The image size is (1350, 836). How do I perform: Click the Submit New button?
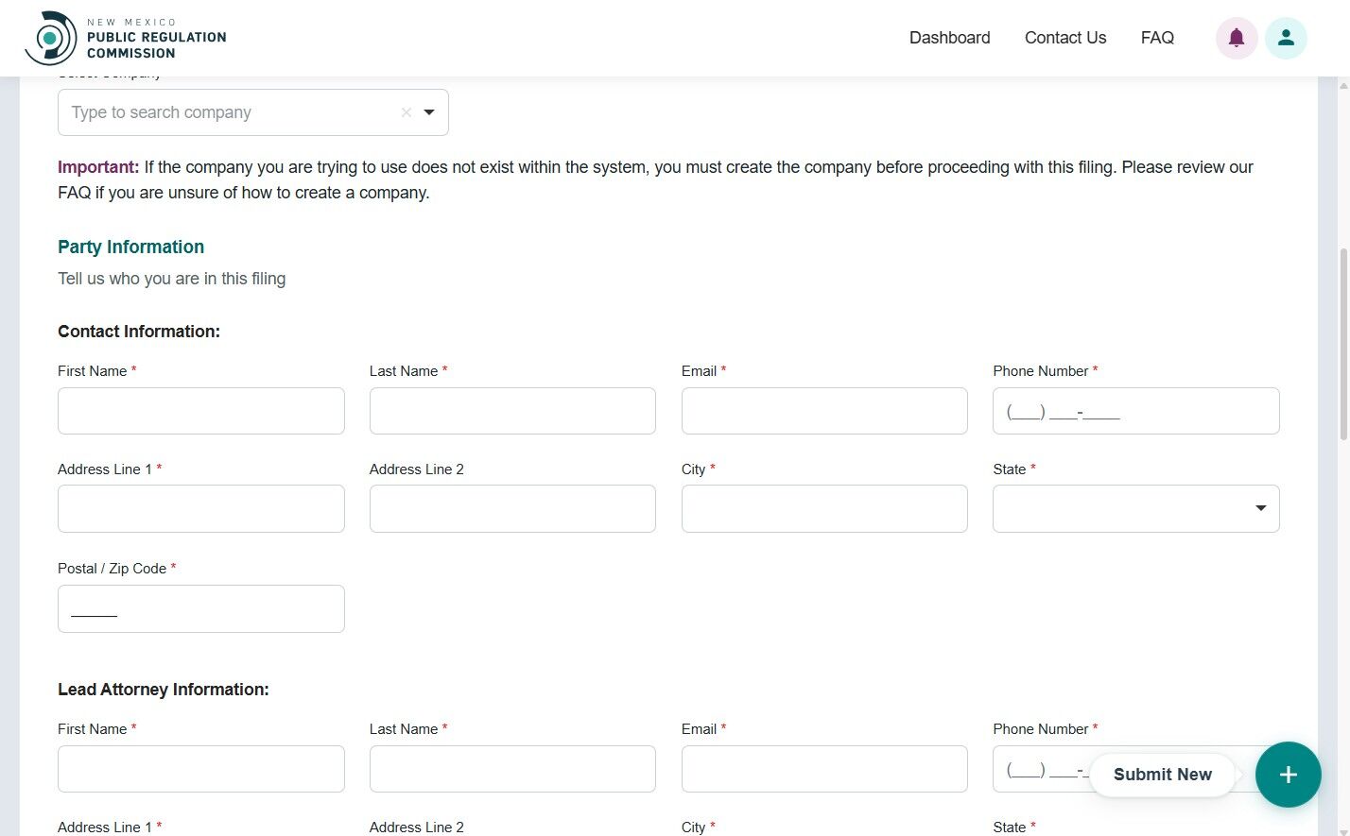1162,775
